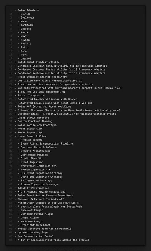Select the 'Zapier Integration' line
This screenshot has height=251, width=151.
click(30, 95)
